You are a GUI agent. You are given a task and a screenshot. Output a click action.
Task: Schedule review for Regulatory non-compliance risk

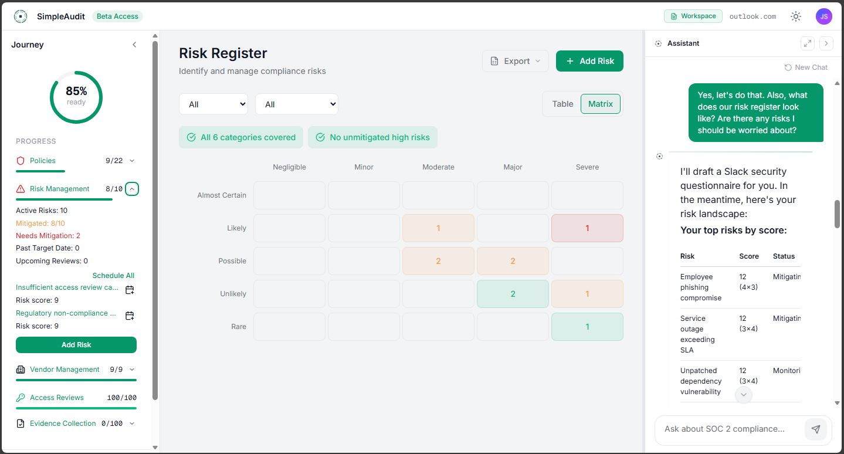tap(130, 316)
